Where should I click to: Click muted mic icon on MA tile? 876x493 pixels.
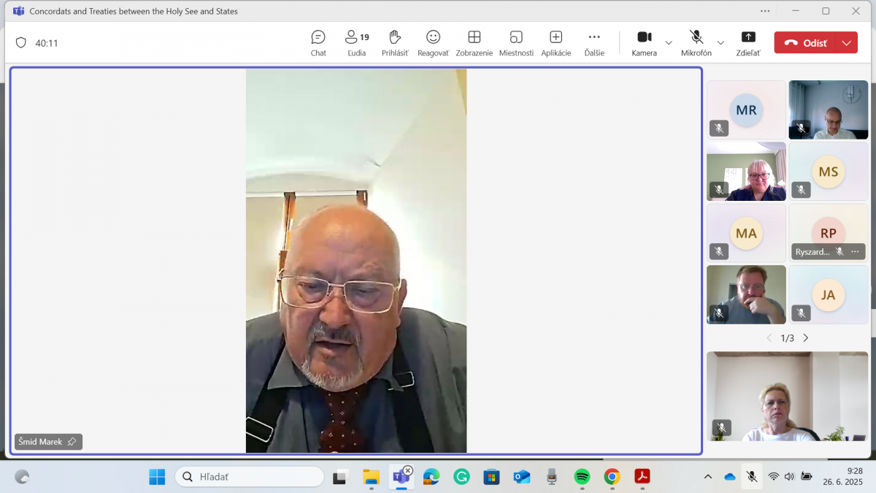(719, 251)
